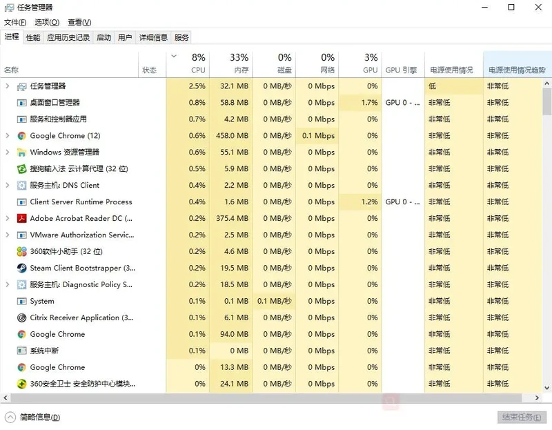Click the 360软件小助手 icon
Viewport: 552px width, 430px height.
(21, 251)
